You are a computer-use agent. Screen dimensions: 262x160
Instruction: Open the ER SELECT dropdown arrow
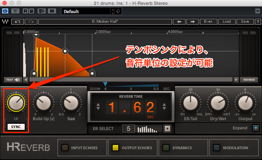[x=167, y=129]
